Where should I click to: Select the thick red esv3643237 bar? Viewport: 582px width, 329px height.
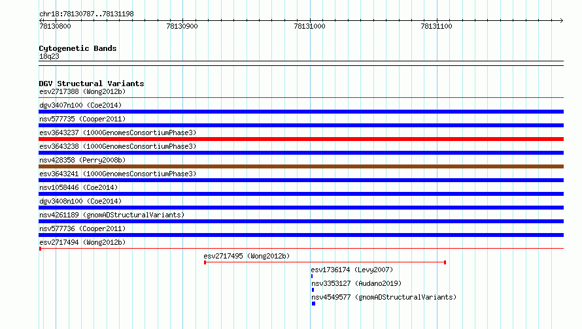coord(301,139)
